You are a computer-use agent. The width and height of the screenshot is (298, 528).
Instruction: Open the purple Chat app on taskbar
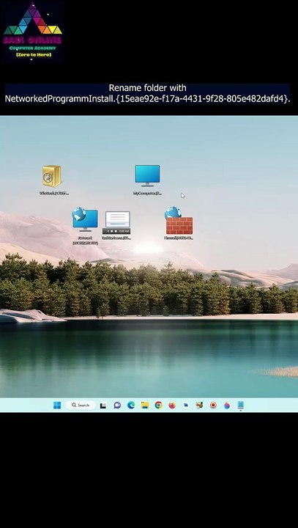117,405
